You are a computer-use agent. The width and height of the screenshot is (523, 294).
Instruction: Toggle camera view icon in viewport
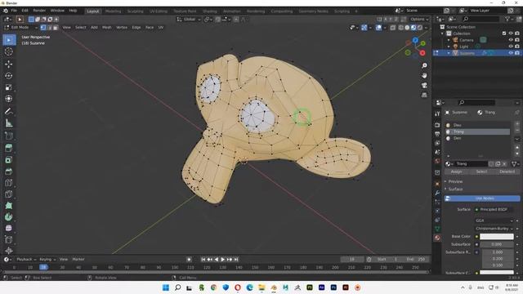click(x=424, y=85)
